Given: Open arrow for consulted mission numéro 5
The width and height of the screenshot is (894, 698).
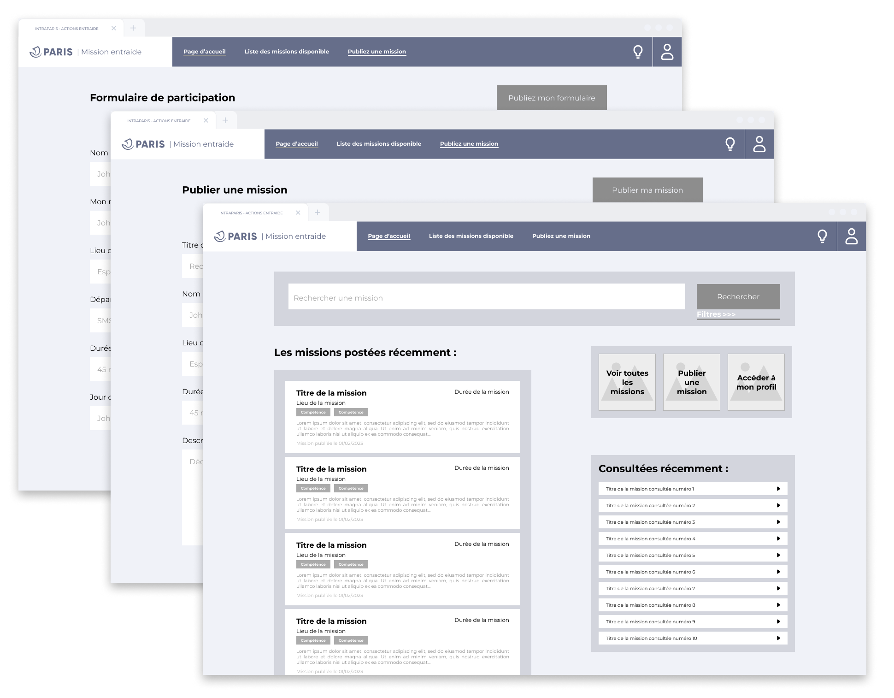Looking at the screenshot, I should (778, 555).
